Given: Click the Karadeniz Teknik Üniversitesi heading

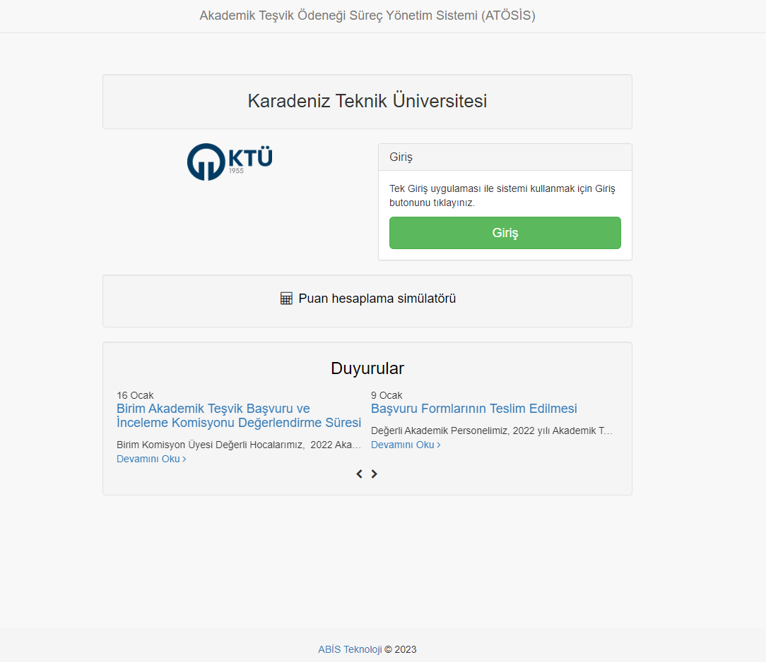Looking at the screenshot, I should tap(367, 101).
